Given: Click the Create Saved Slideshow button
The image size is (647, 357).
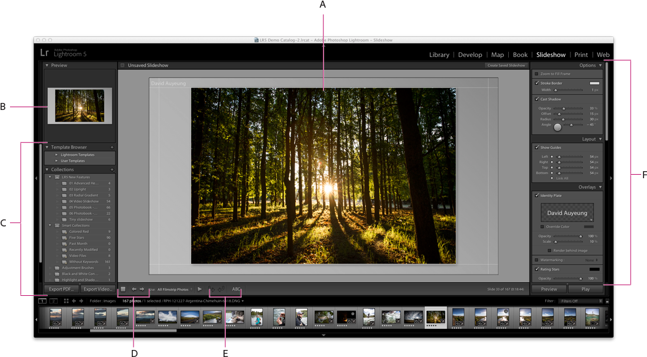Looking at the screenshot, I should pos(506,65).
